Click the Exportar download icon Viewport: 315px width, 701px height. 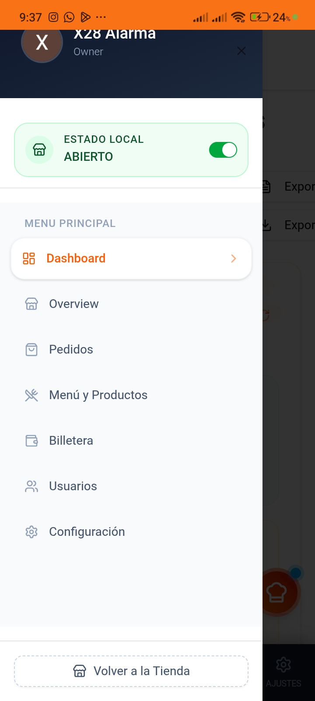pyautogui.click(x=266, y=225)
